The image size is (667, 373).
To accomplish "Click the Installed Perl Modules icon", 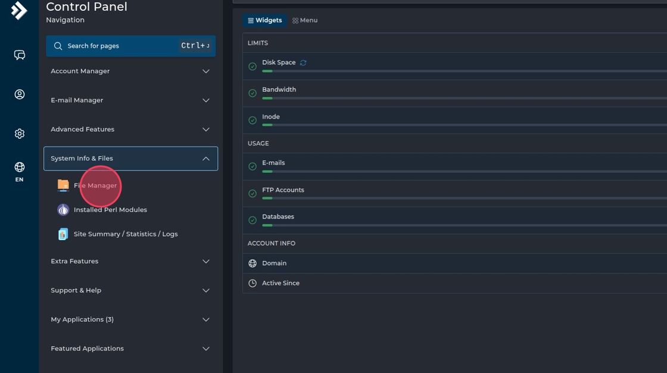I will coord(63,210).
